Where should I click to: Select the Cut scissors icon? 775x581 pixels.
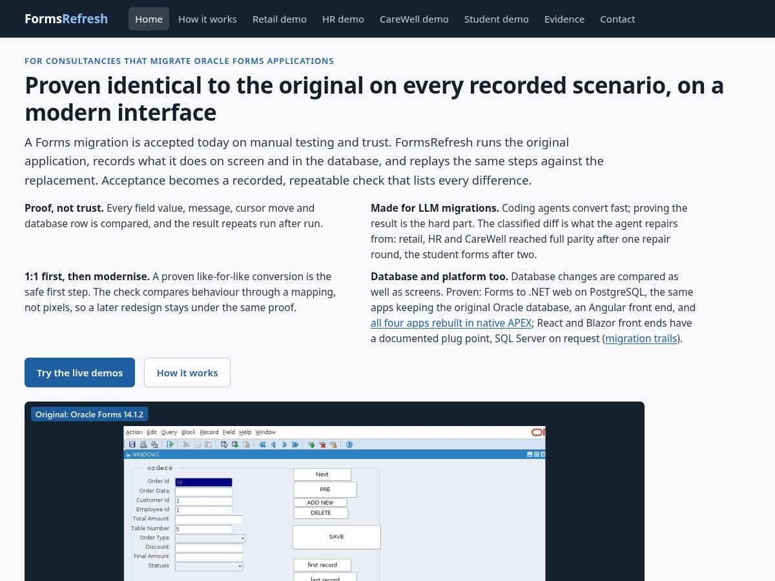(187, 444)
